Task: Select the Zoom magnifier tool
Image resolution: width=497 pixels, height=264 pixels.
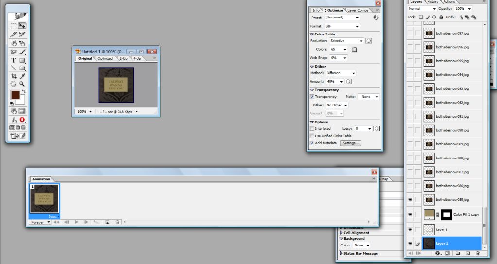Action: point(22,84)
